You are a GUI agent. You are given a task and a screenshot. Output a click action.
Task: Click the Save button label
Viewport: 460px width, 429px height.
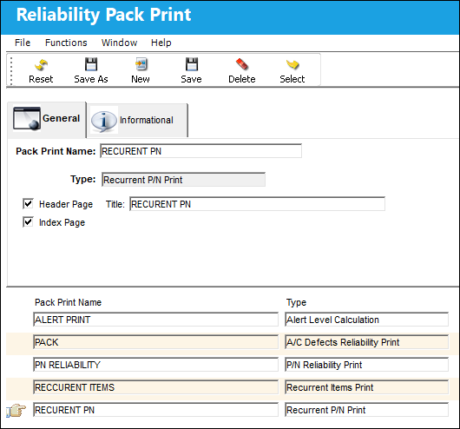click(x=191, y=79)
